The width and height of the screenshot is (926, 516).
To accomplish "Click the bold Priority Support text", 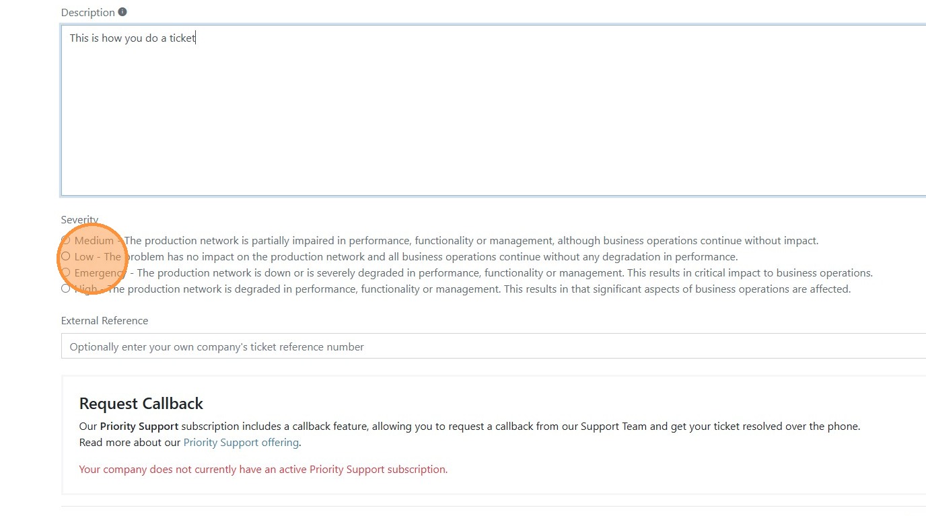I will point(139,426).
